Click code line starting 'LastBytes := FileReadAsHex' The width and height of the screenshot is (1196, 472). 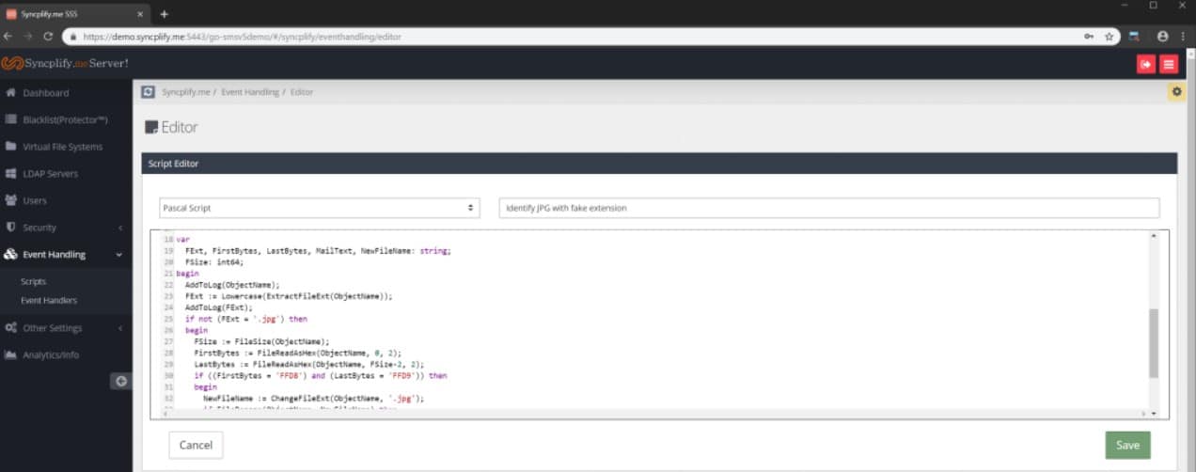pyautogui.click(x=309, y=363)
